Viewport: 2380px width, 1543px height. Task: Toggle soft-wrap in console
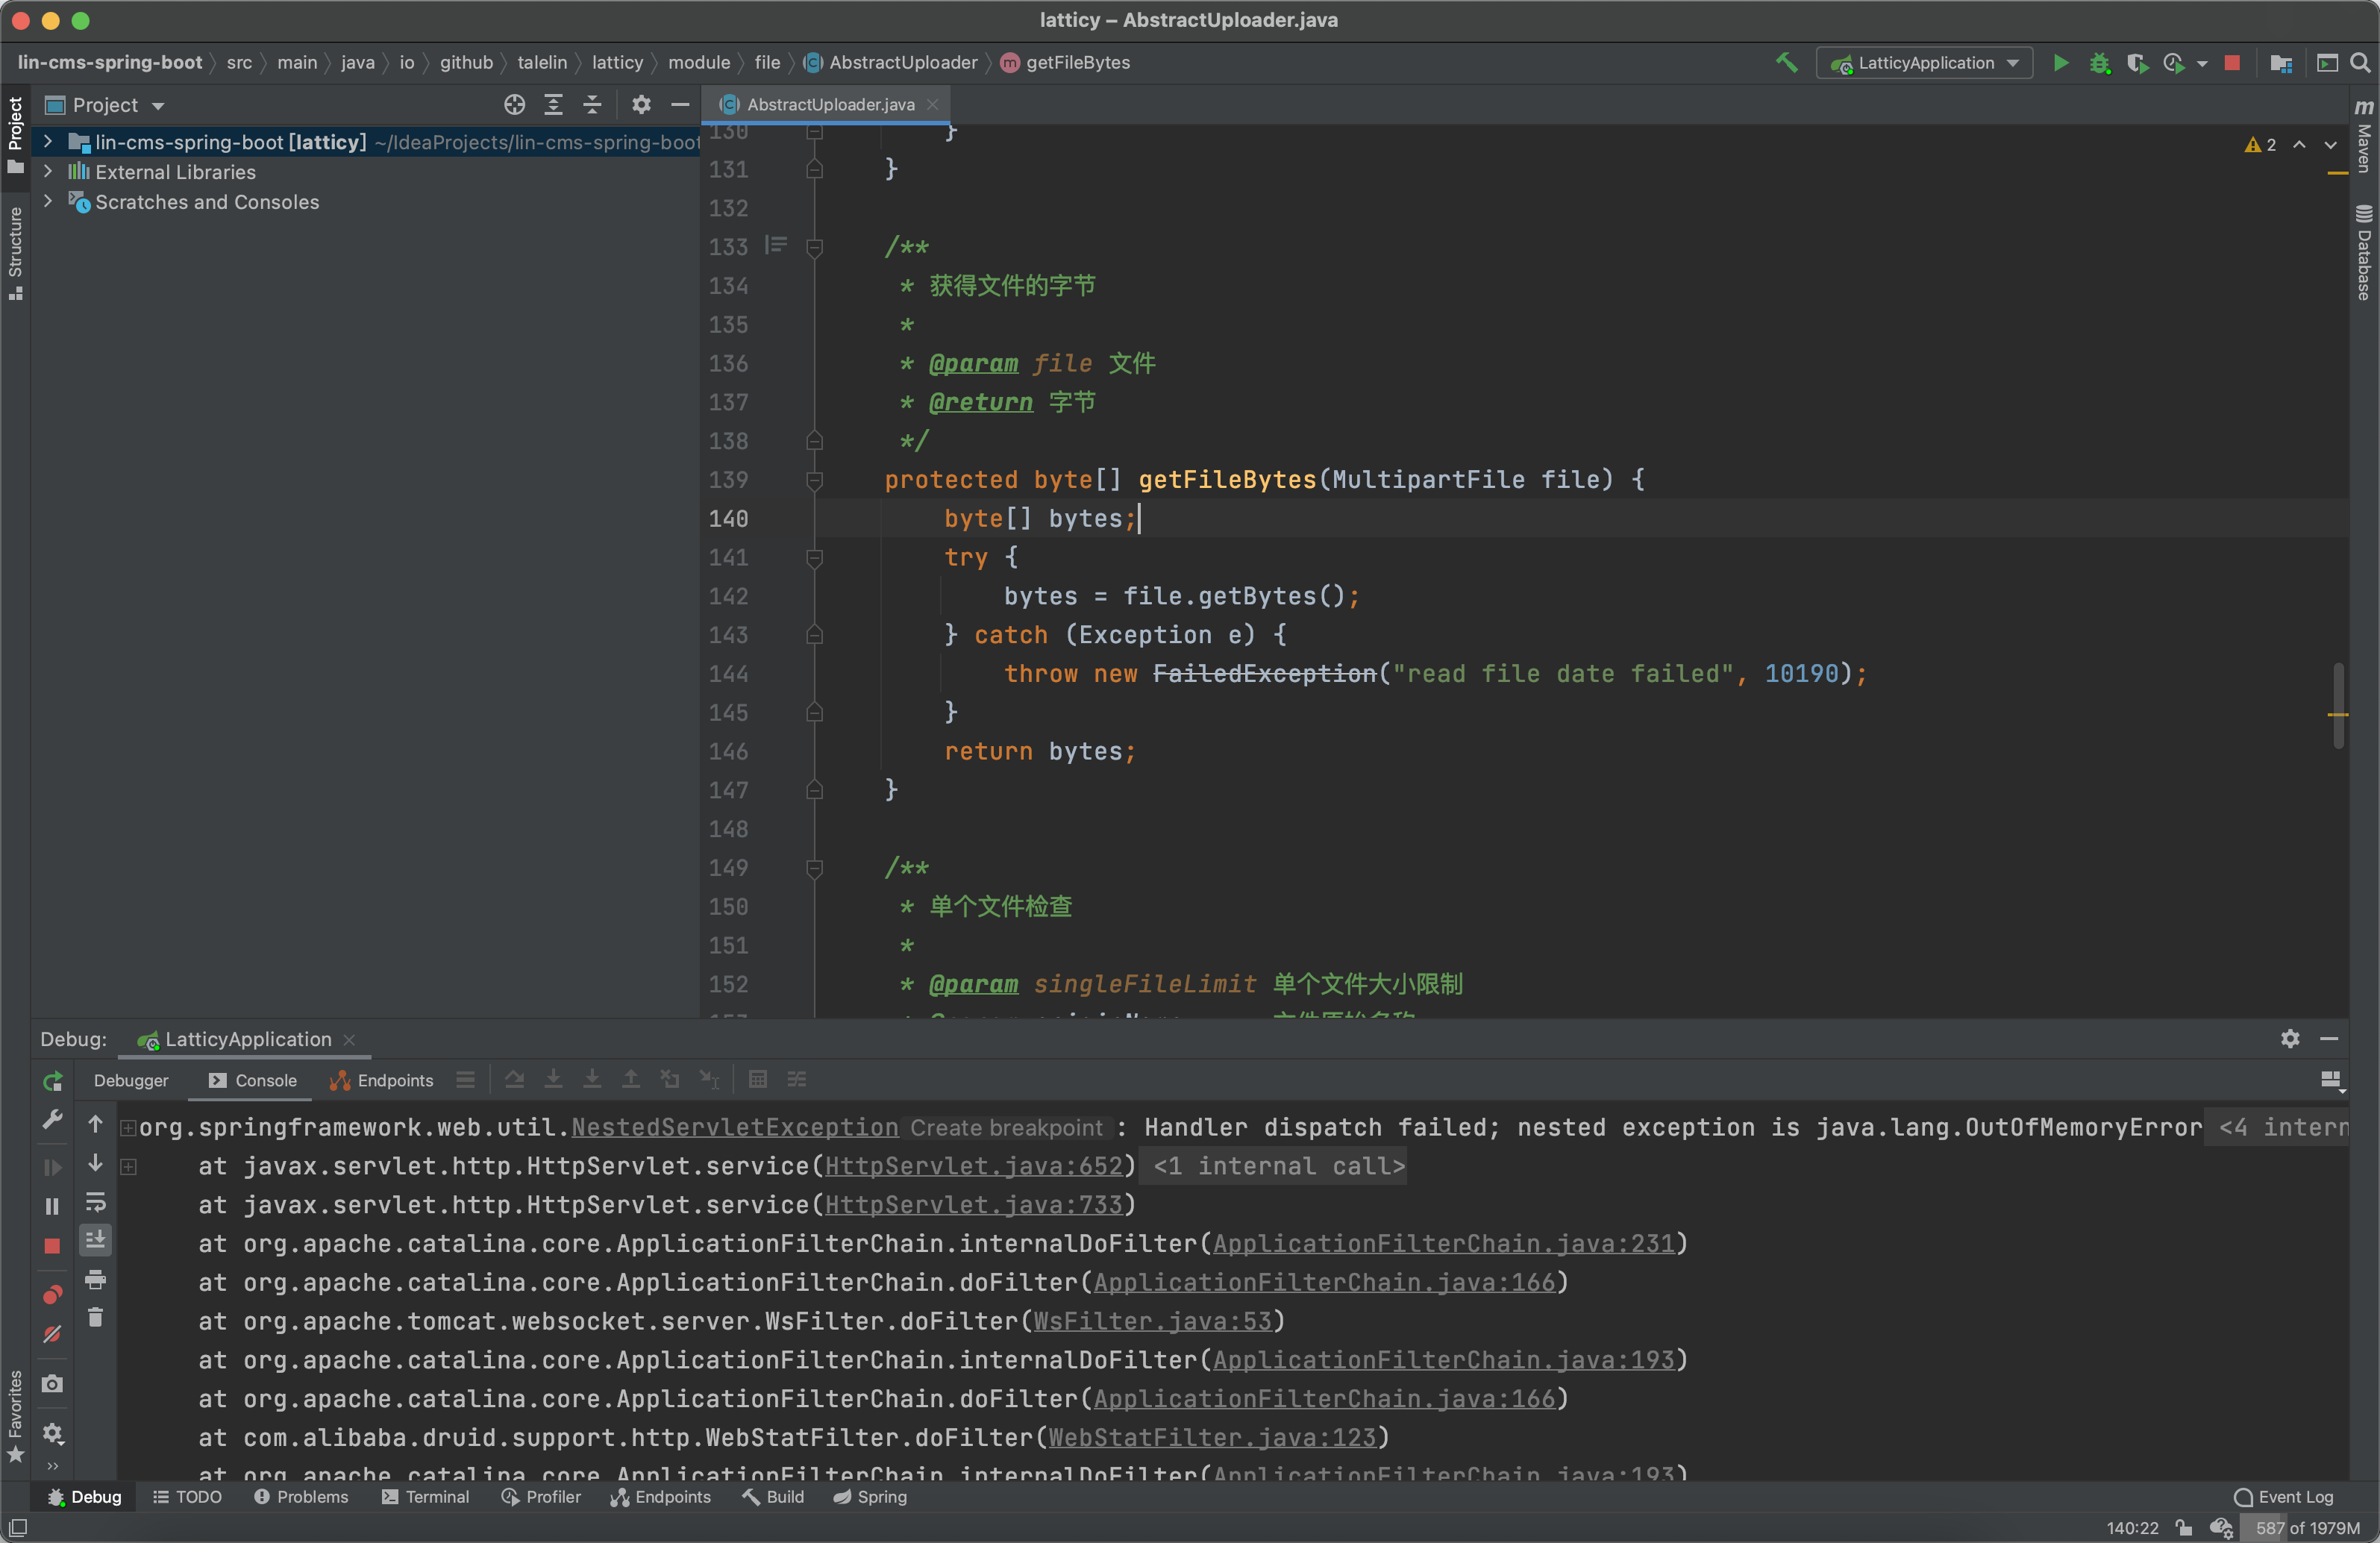[x=95, y=1201]
